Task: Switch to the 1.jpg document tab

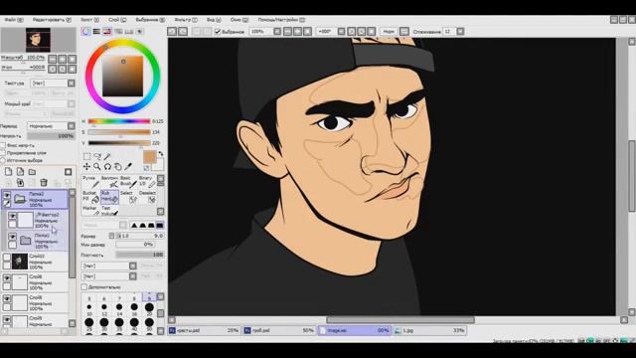Action: [x=430, y=330]
